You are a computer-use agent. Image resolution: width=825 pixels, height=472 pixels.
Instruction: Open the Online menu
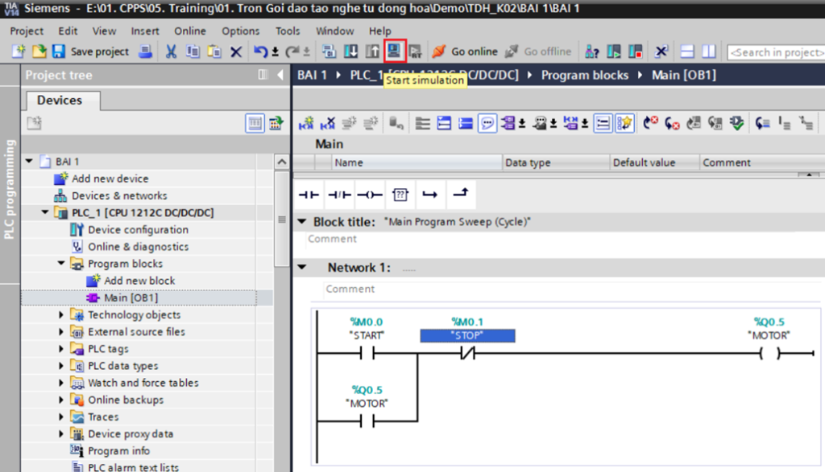pos(190,31)
